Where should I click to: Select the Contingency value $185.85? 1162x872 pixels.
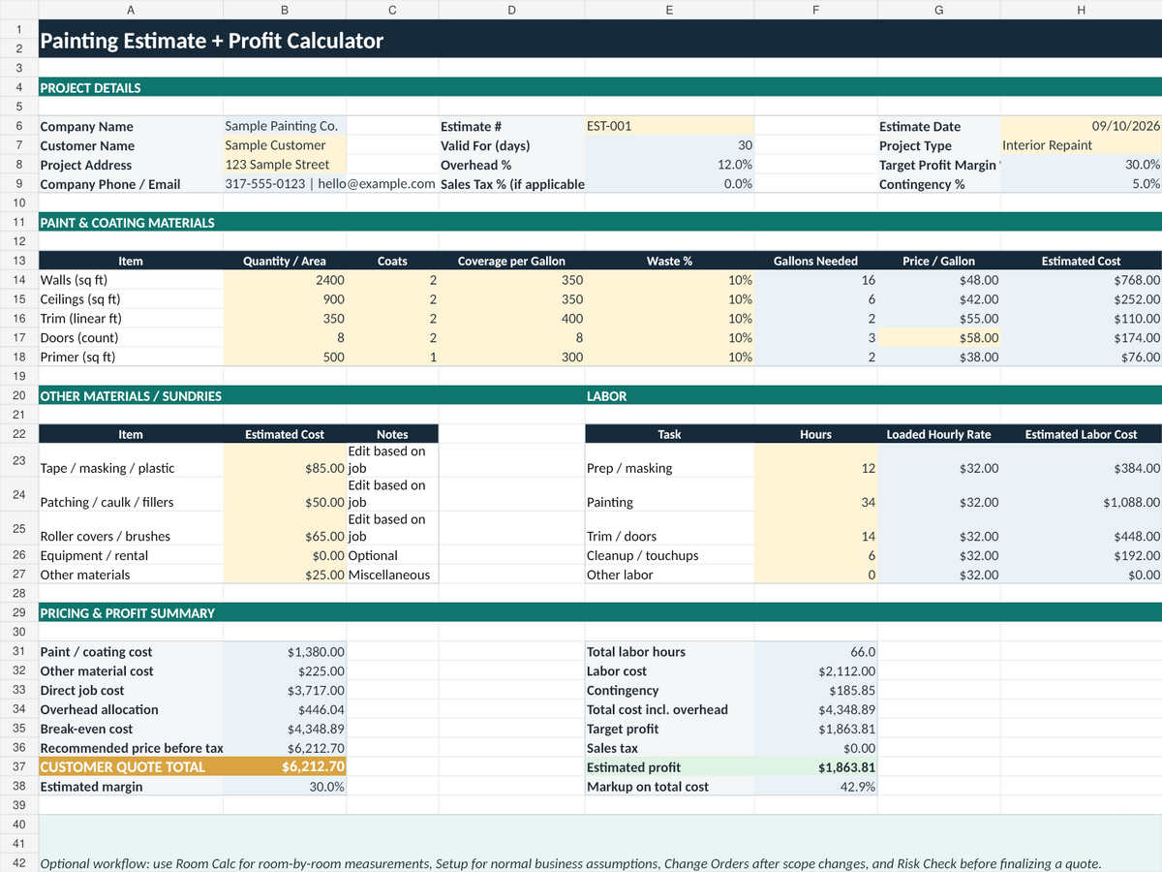pos(815,691)
